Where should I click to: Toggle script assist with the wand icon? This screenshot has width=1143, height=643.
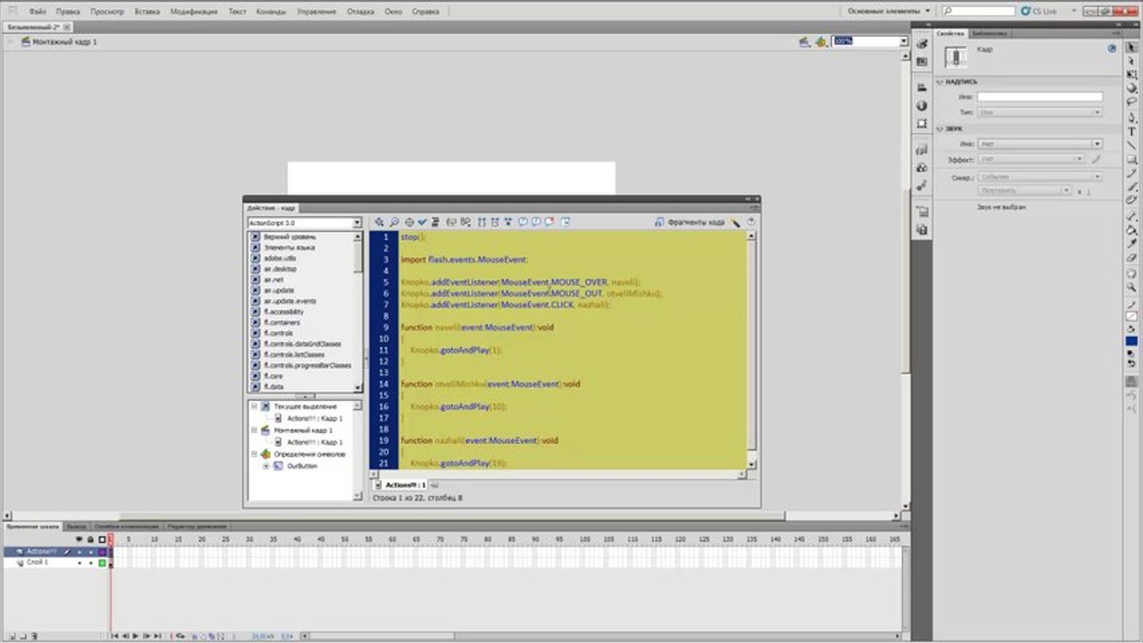[735, 221]
